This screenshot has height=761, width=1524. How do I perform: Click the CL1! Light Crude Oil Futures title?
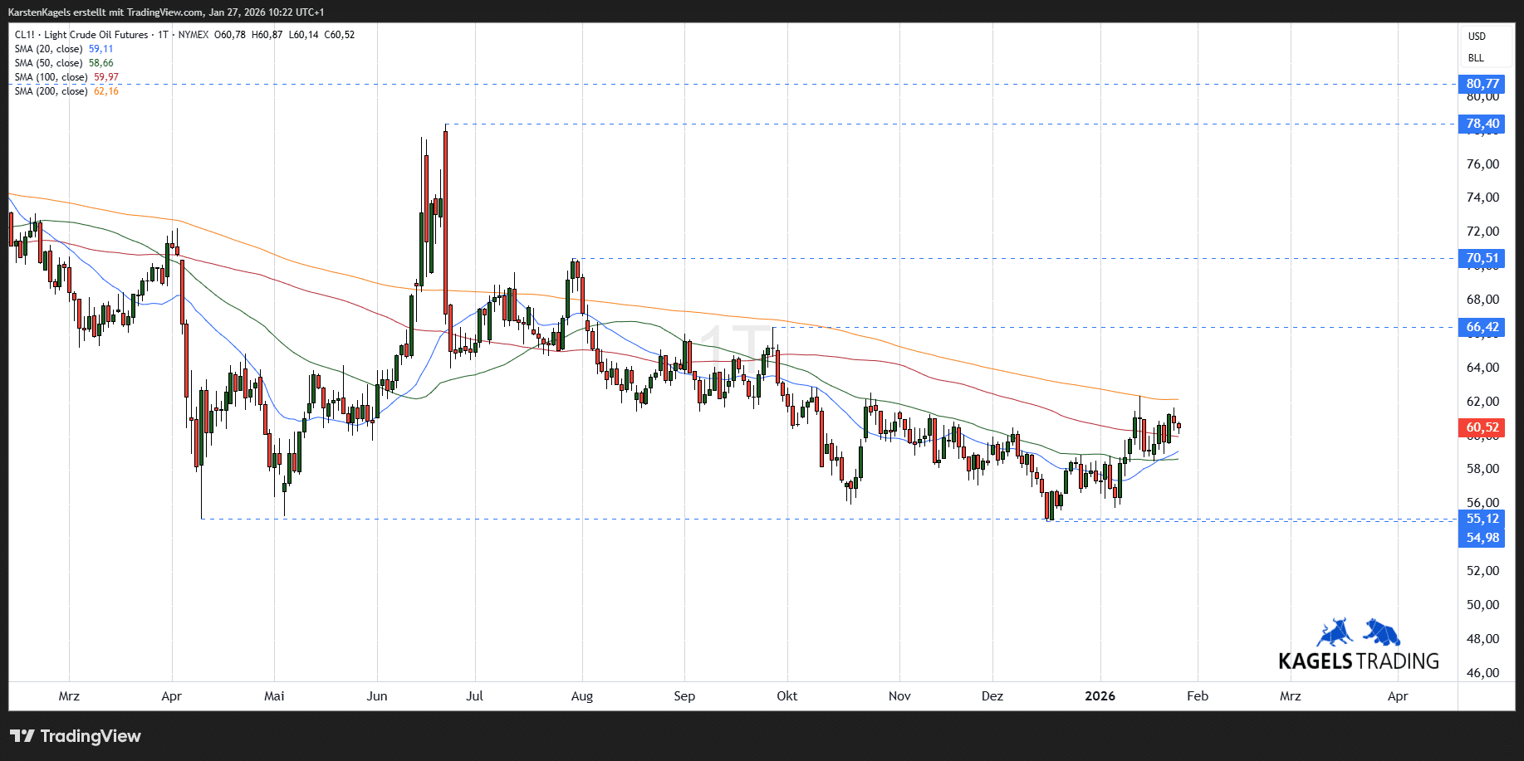[81, 35]
